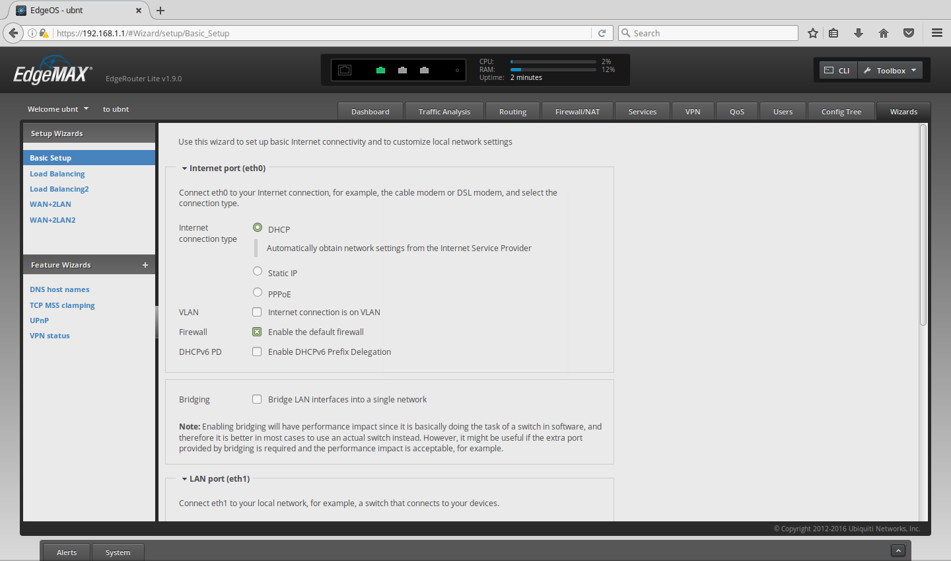The height and width of the screenshot is (561, 951).
Task: Open the Firefox hamburger menu
Action: click(x=936, y=33)
